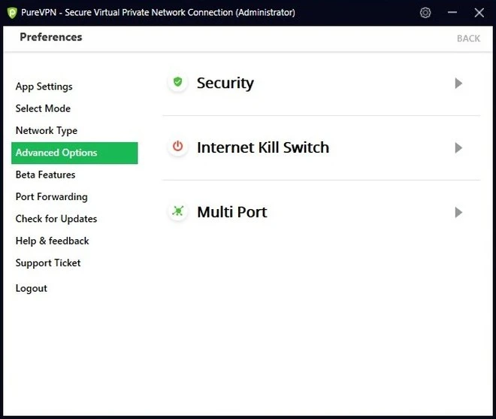Open the Network Type preferences

click(47, 130)
